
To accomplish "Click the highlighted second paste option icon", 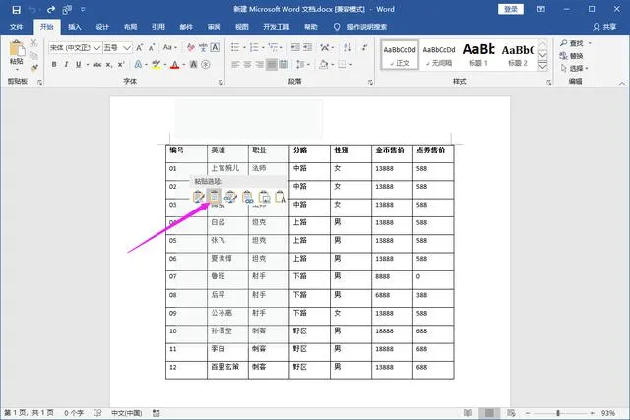I will coord(213,198).
